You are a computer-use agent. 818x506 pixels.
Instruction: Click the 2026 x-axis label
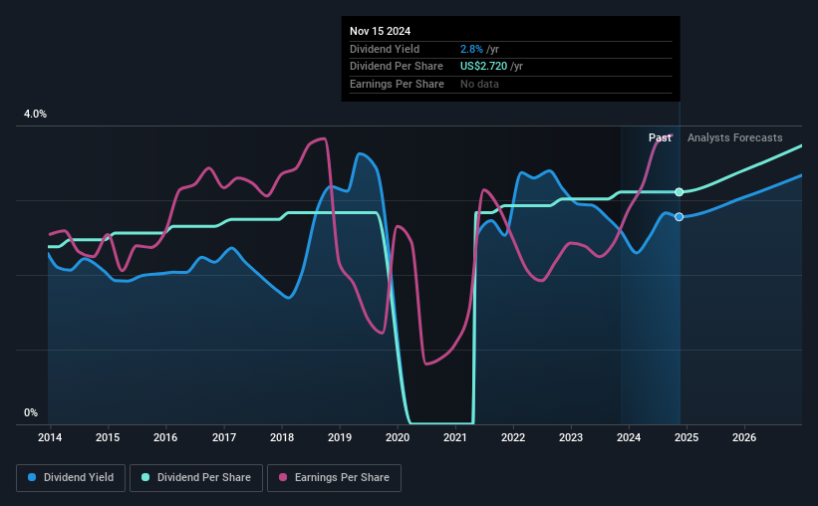tap(744, 437)
